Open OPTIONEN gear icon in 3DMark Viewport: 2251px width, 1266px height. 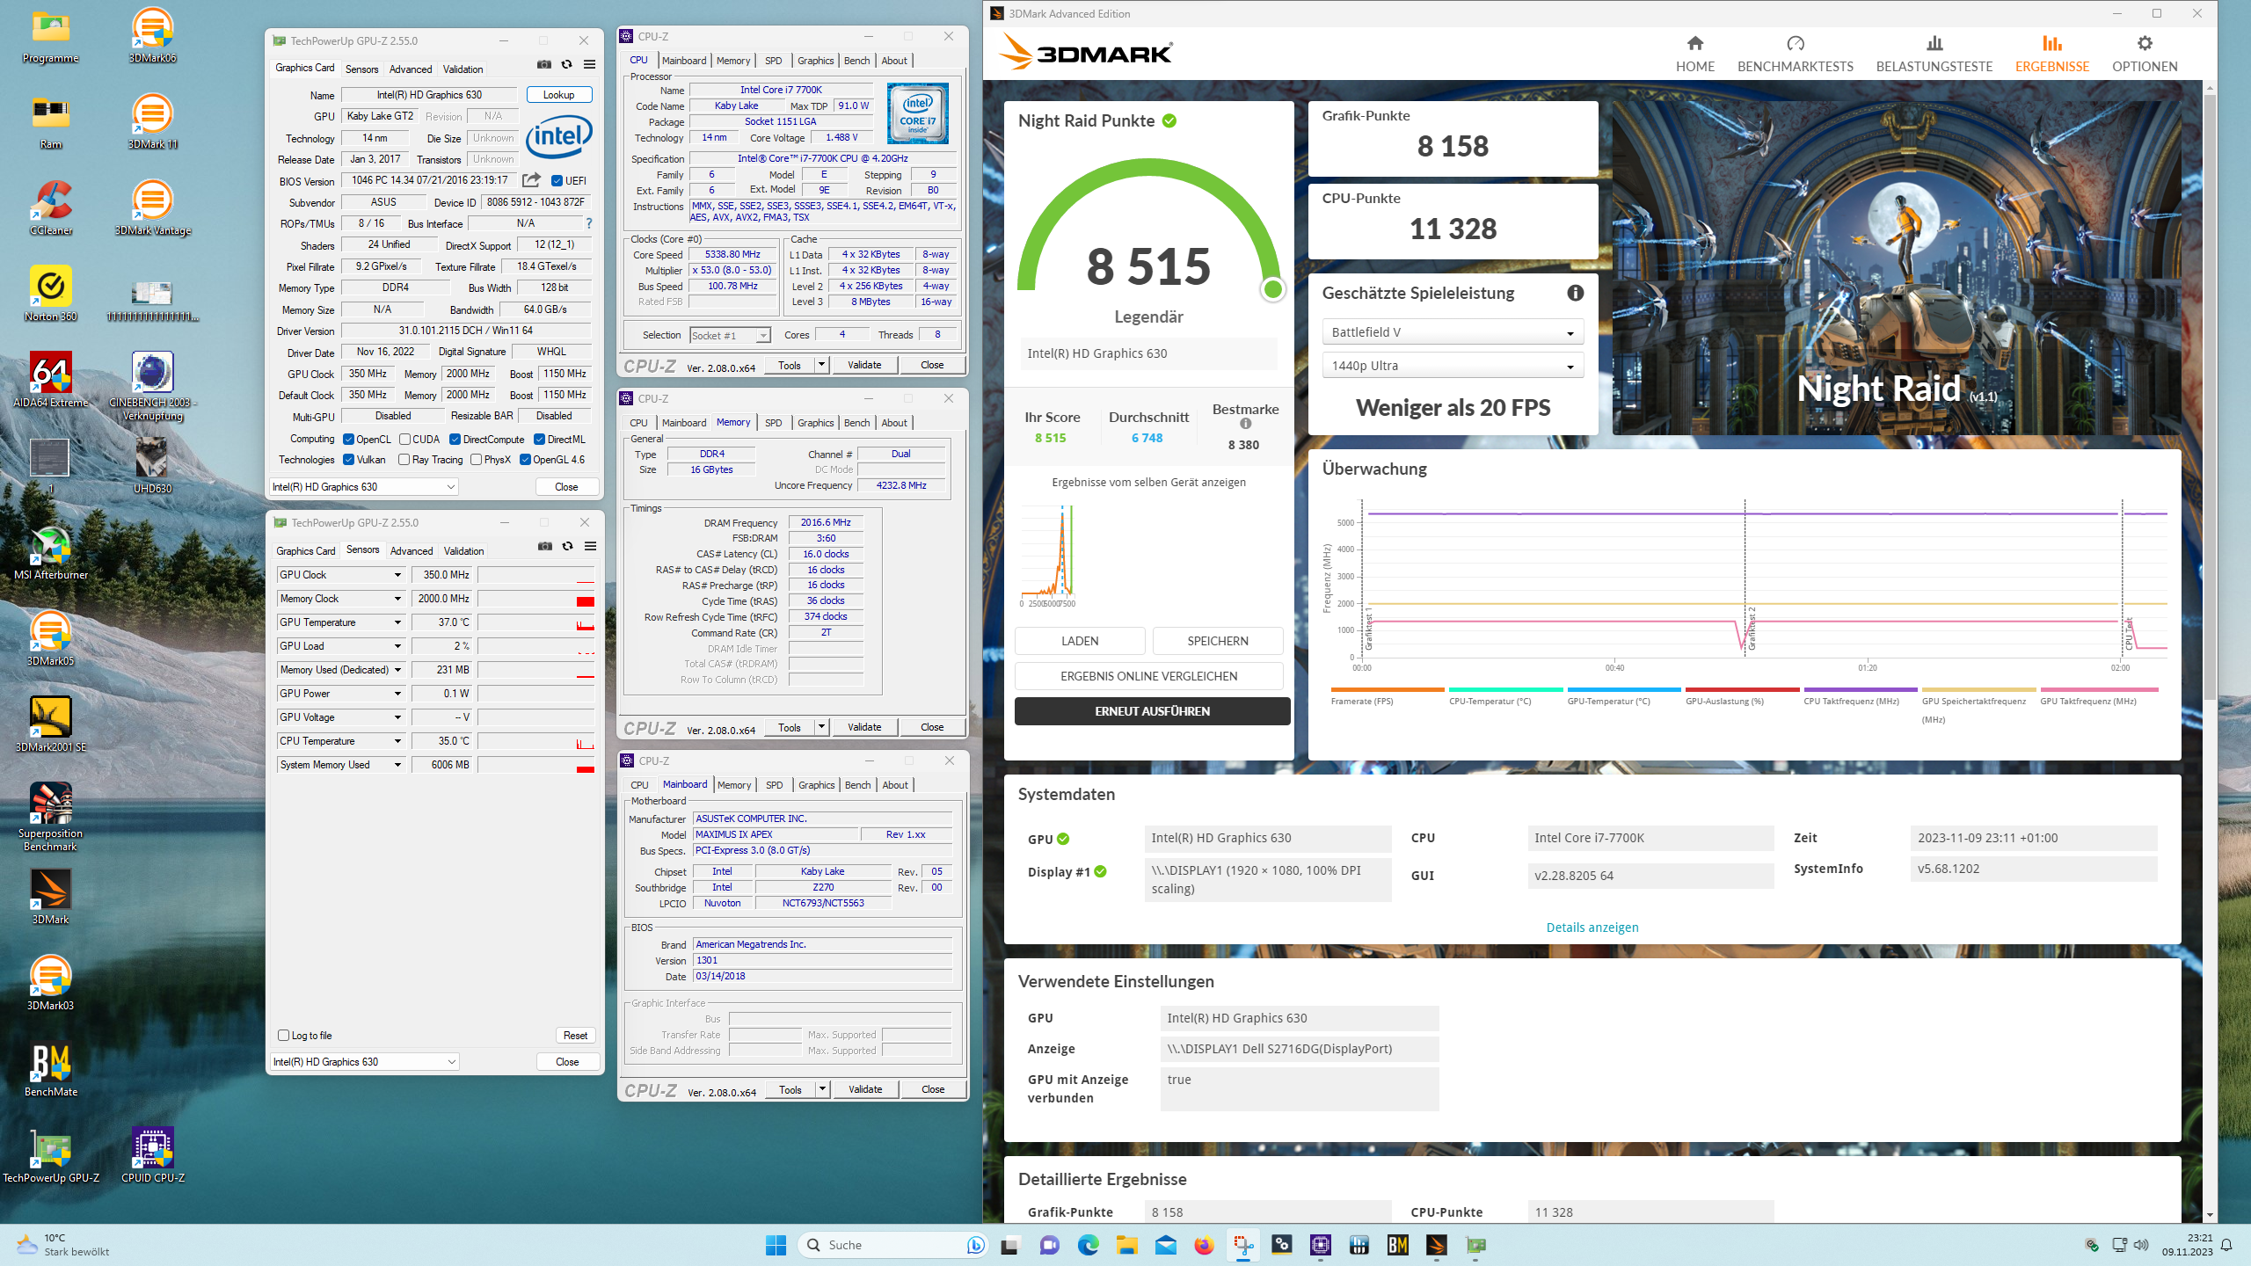[2145, 43]
